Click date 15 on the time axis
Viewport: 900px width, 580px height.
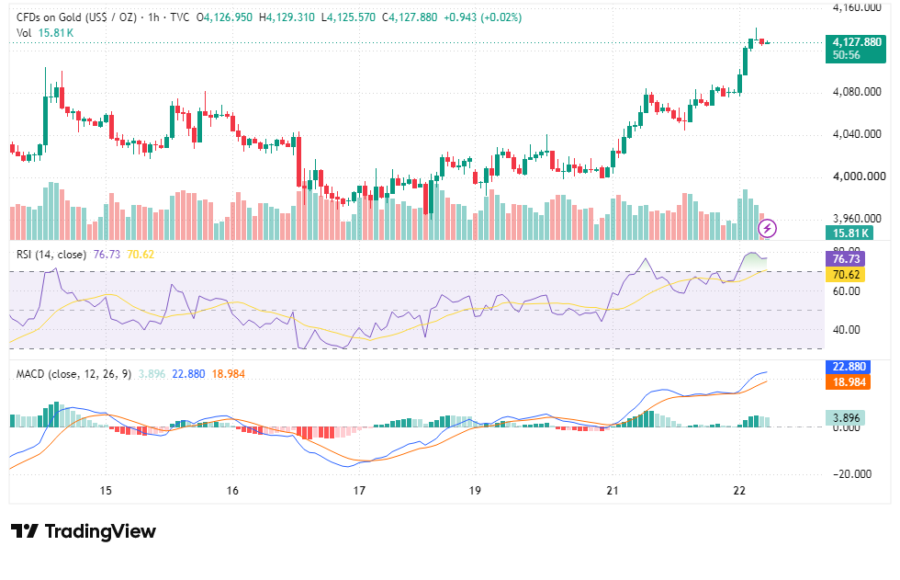(x=106, y=491)
